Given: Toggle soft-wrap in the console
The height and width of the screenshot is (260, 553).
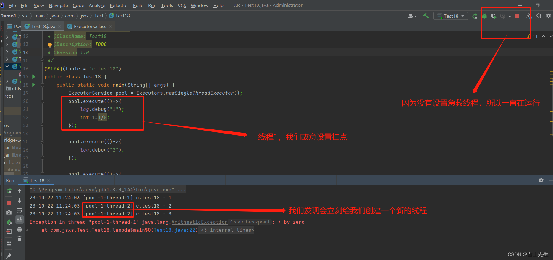Looking at the screenshot, I should pyautogui.click(x=20, y=210).
